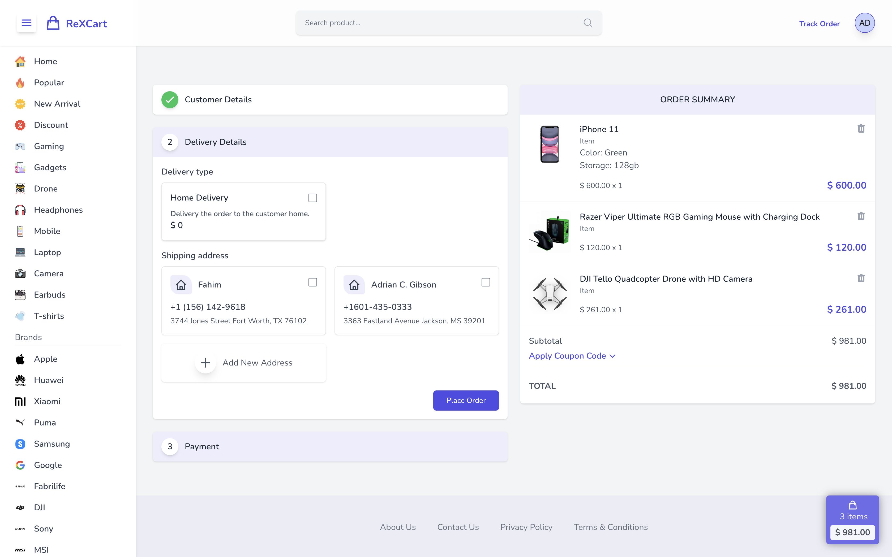Screen dimensions: 892x557
Task: Click the plus icon for new address
Action: click(205, 363)
